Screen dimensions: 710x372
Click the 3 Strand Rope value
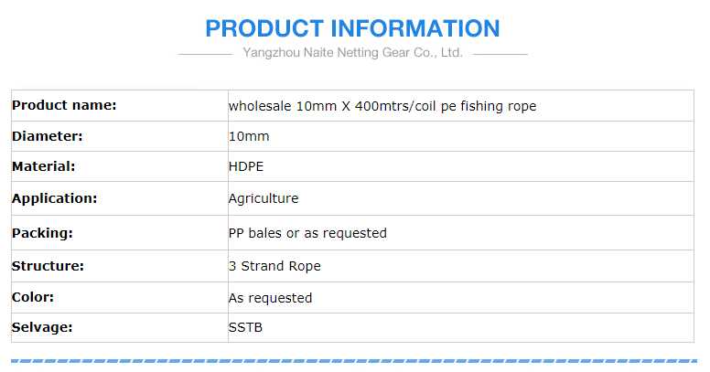[274, 267]
